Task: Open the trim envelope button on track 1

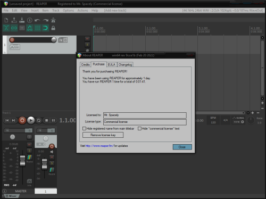Action: pyautogui.click(x=15, y=47)
